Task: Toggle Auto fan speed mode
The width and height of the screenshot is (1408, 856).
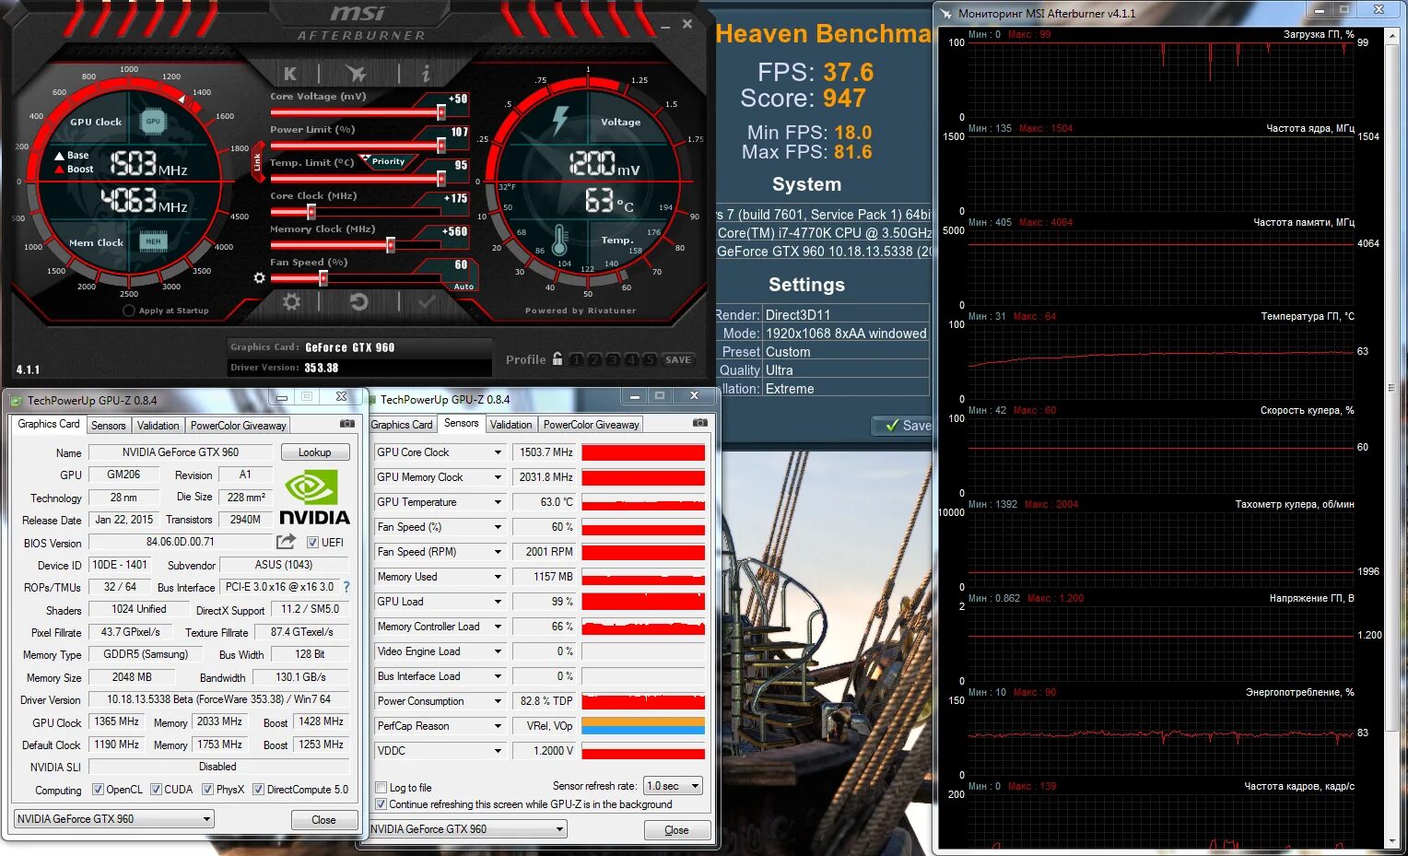Action: (463, 287)
